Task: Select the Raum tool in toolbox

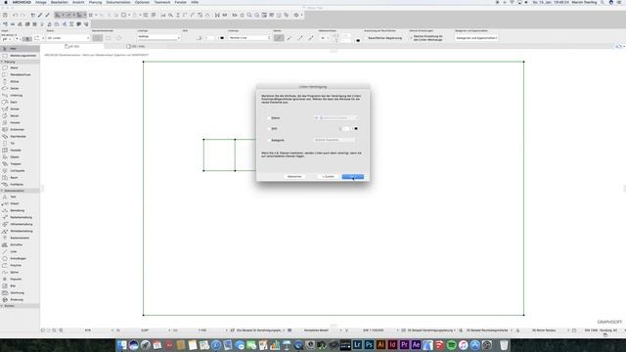Action: (14, 178)
